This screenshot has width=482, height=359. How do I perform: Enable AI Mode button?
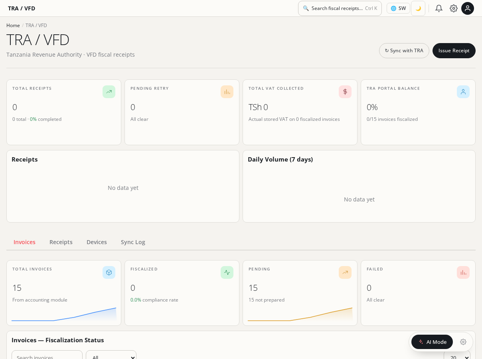[x=432, y=342]
